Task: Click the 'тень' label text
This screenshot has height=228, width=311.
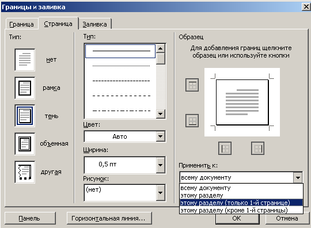Action: [52, 116]
